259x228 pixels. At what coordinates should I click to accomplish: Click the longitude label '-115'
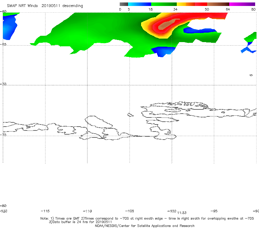pos(45,211)
